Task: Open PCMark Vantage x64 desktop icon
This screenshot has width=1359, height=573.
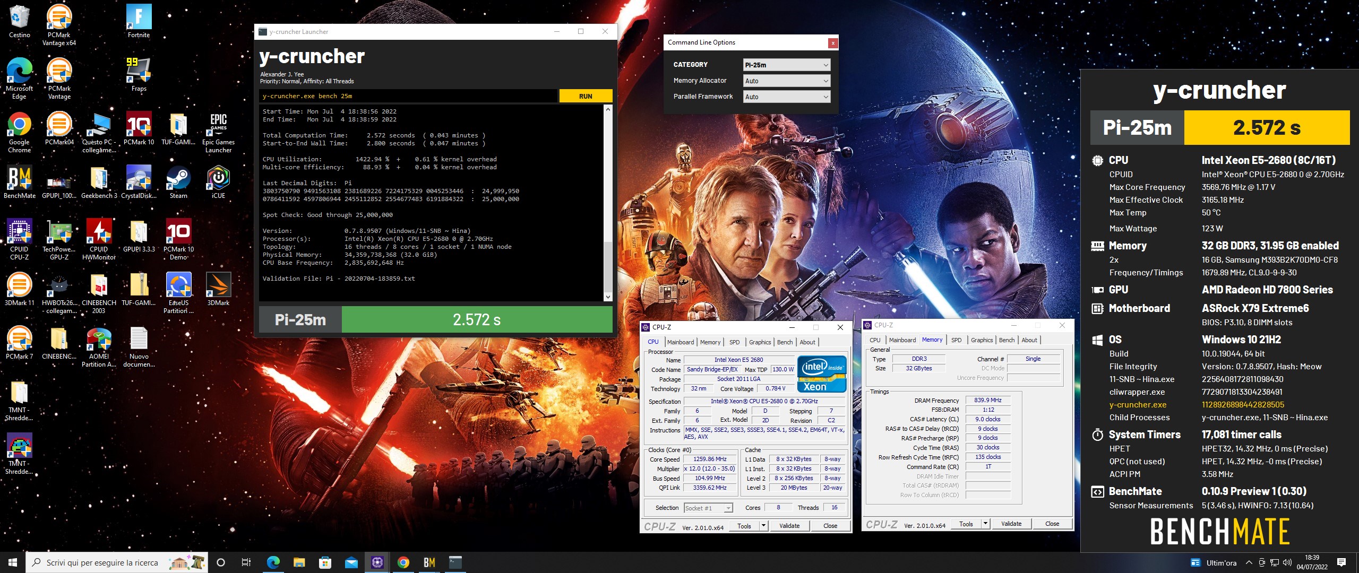Action: pos(59,24)
